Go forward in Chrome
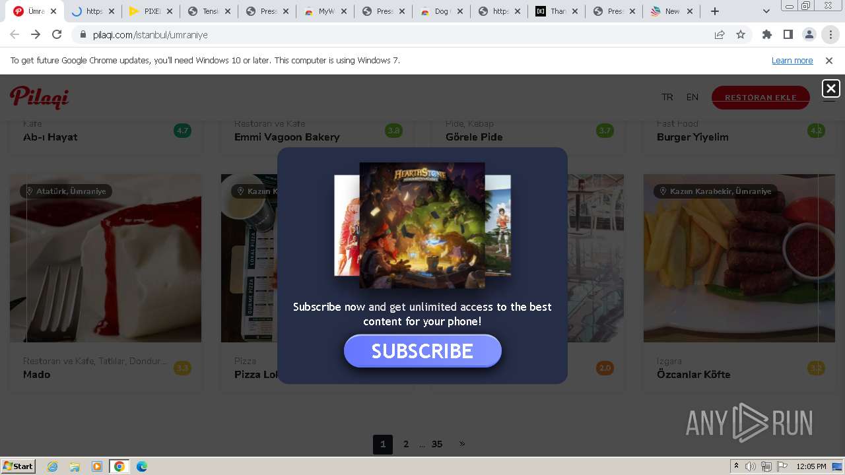 pos(36,35)
